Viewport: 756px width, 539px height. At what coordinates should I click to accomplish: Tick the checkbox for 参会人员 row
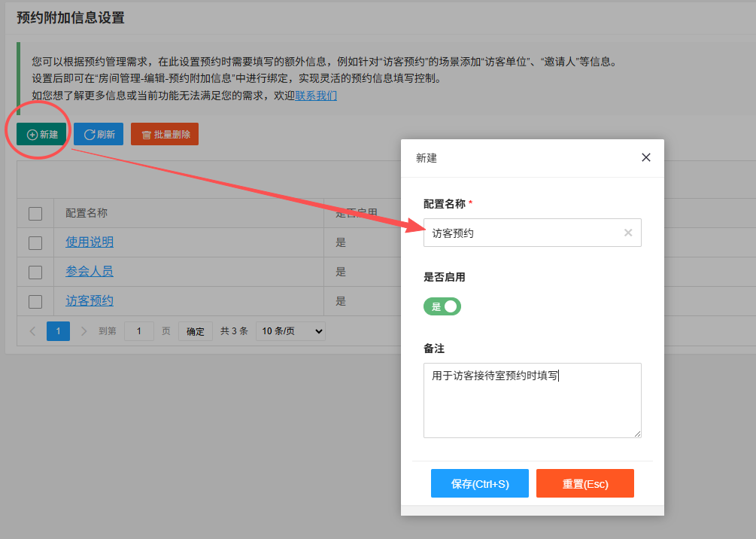click(x=35, y=272)
